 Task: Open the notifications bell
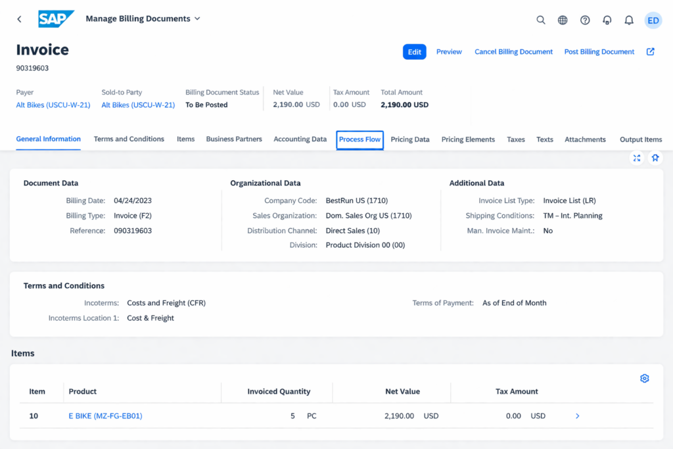coord(629,20)
